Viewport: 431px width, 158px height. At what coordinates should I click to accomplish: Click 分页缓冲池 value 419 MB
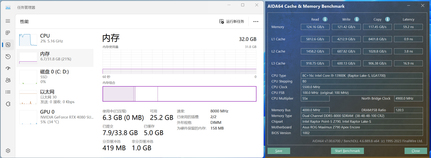(114, 148)
